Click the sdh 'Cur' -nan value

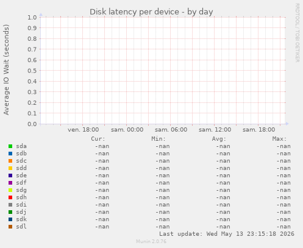pyautogui.click(x=102, y=197)
